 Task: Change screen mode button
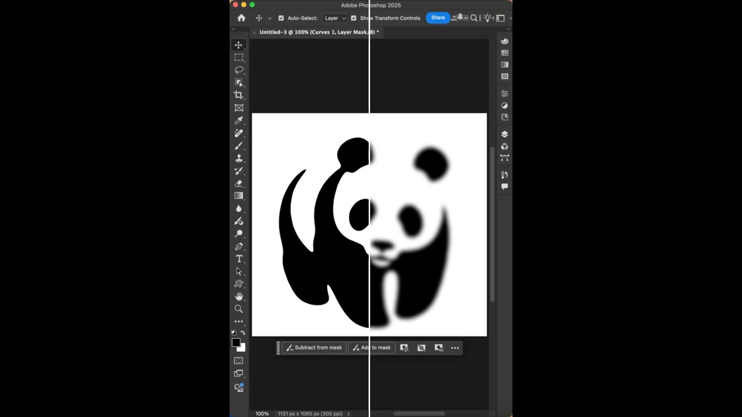[238, 374]
